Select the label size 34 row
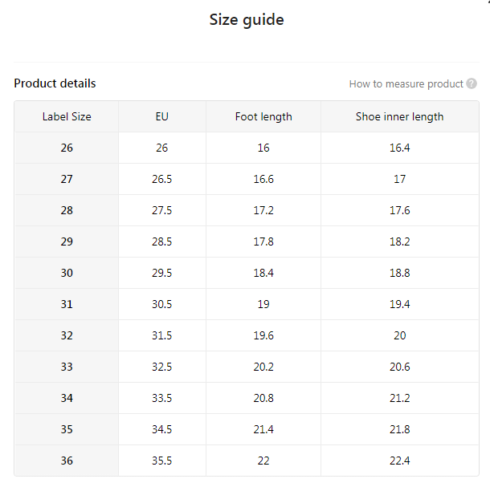490x483 pixels. [67, 398]
